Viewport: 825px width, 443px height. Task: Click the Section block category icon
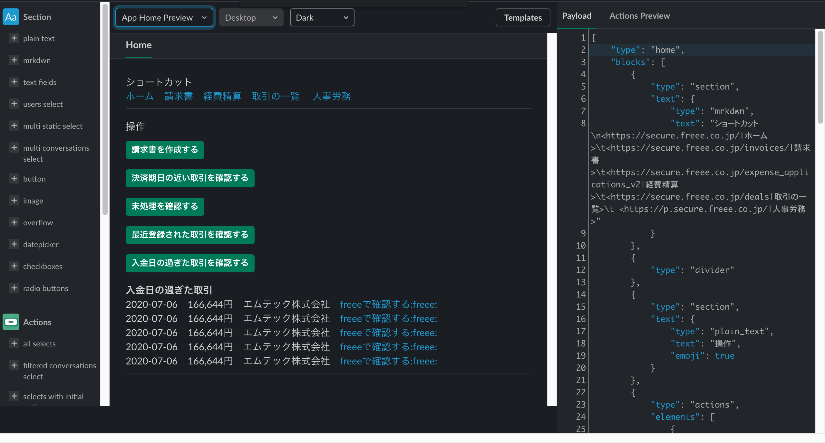pos(11,17)
